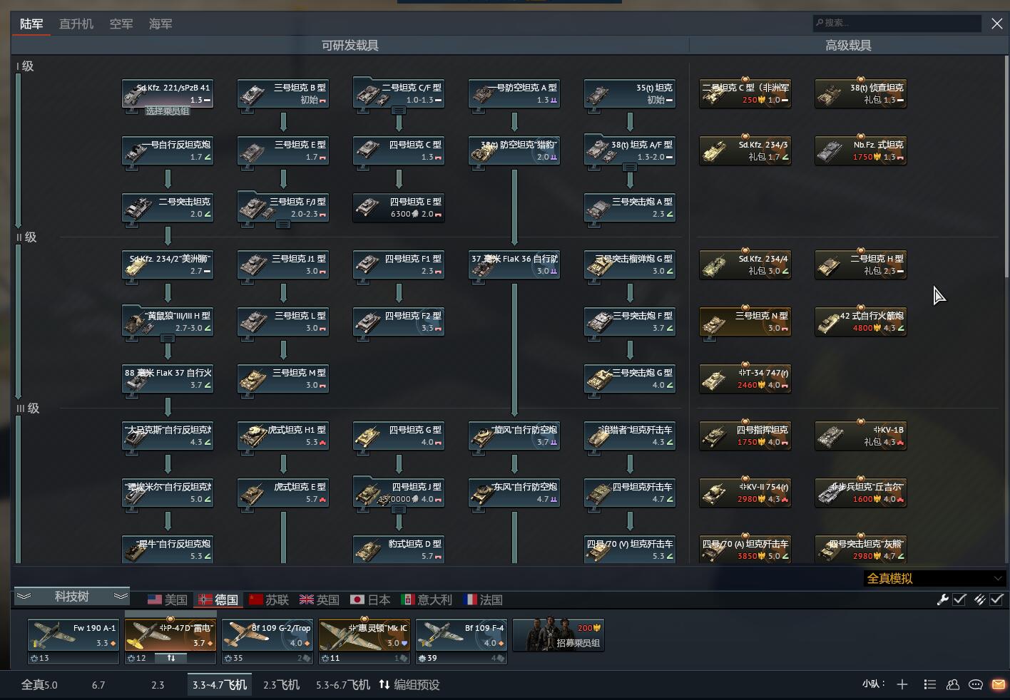Select the 豹式坦克 D 型 vehicle card

[399, 550]
